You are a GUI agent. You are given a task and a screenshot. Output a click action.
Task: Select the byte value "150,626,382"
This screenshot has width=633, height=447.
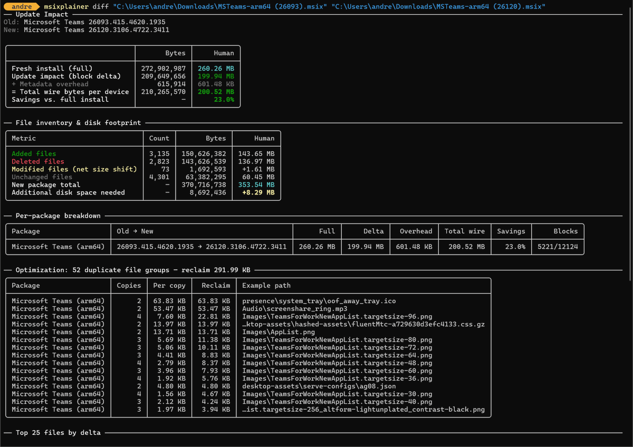point(204,154)
